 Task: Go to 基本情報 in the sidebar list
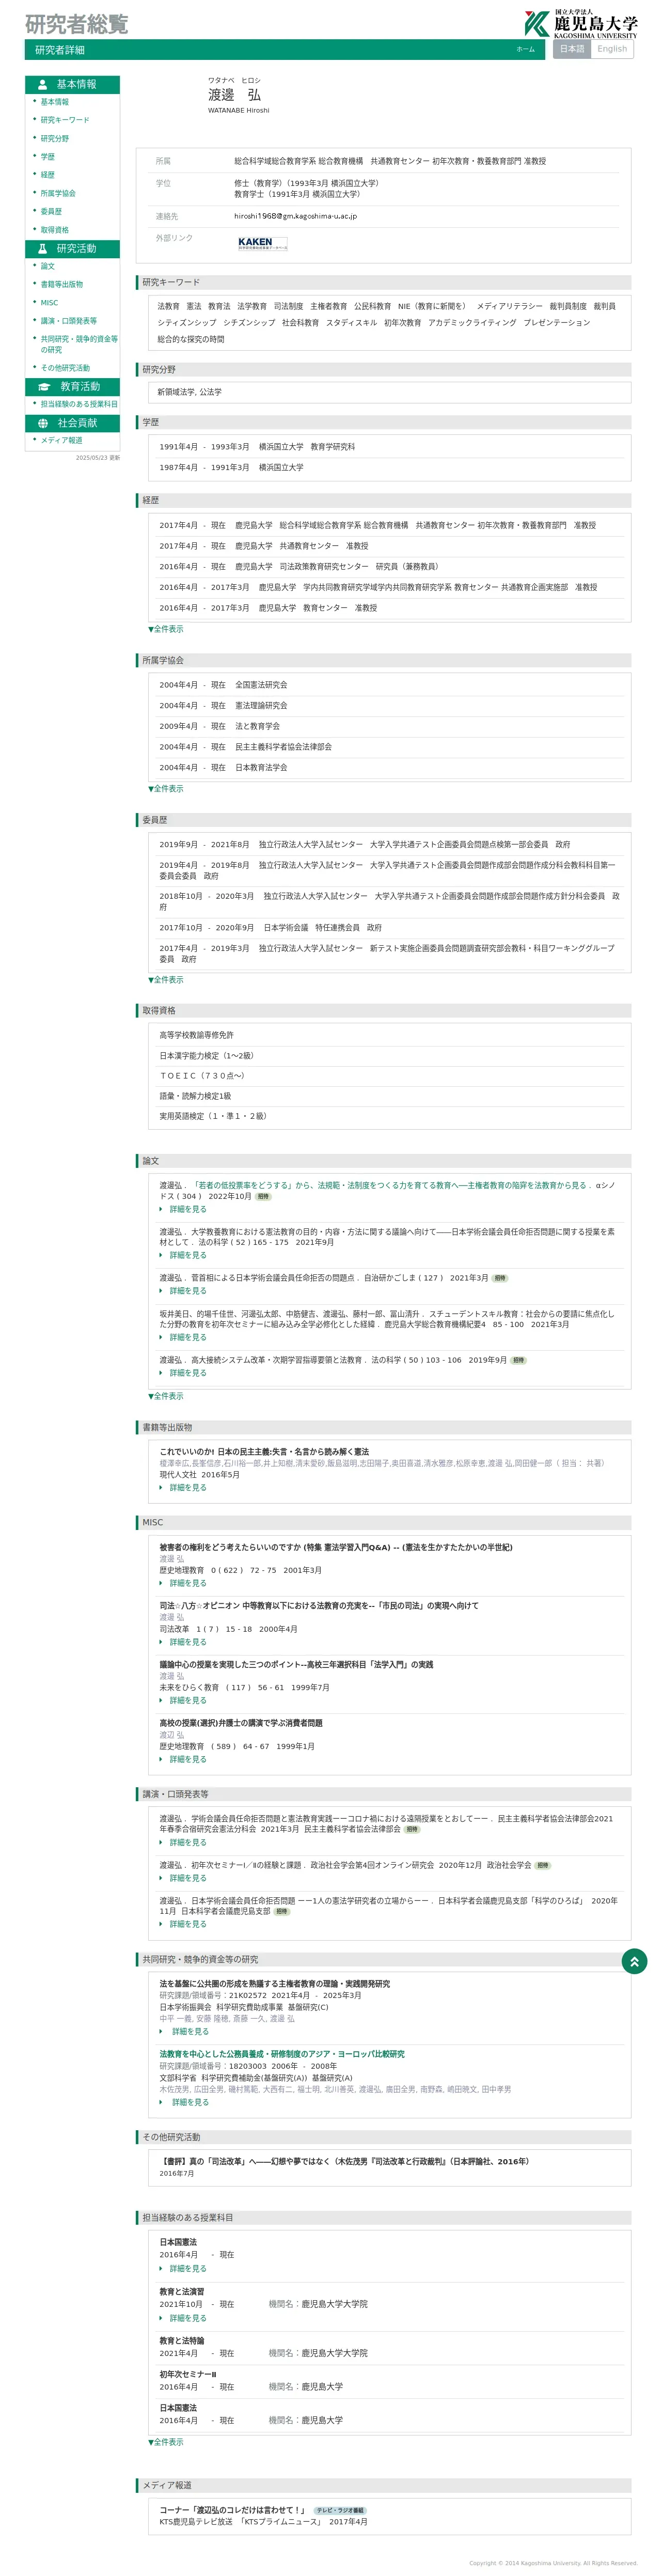click(x=55, y=102)
